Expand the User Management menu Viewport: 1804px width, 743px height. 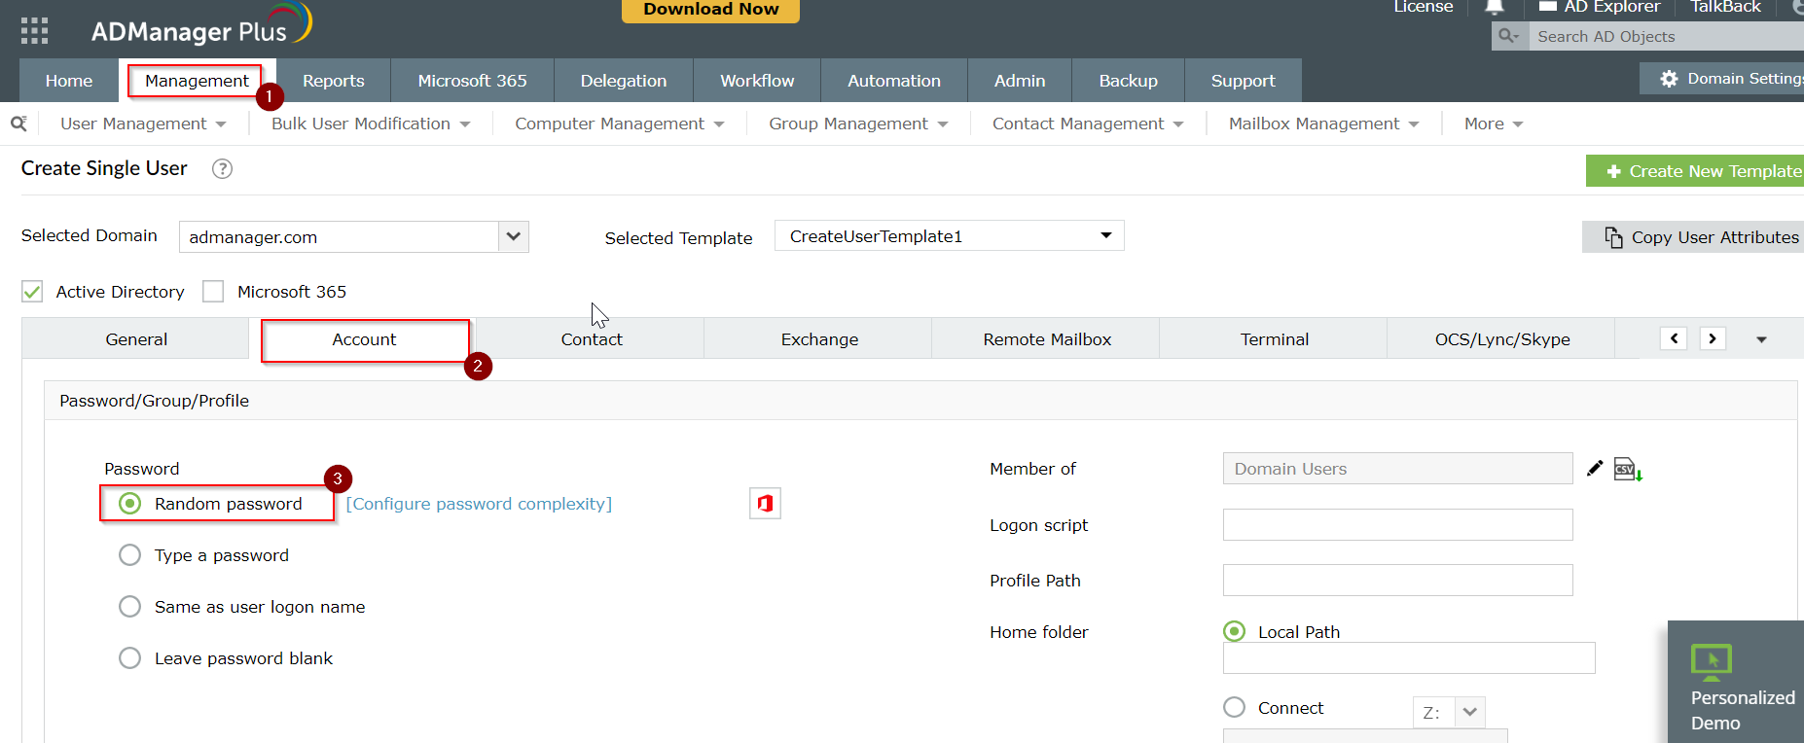[143, 124]
